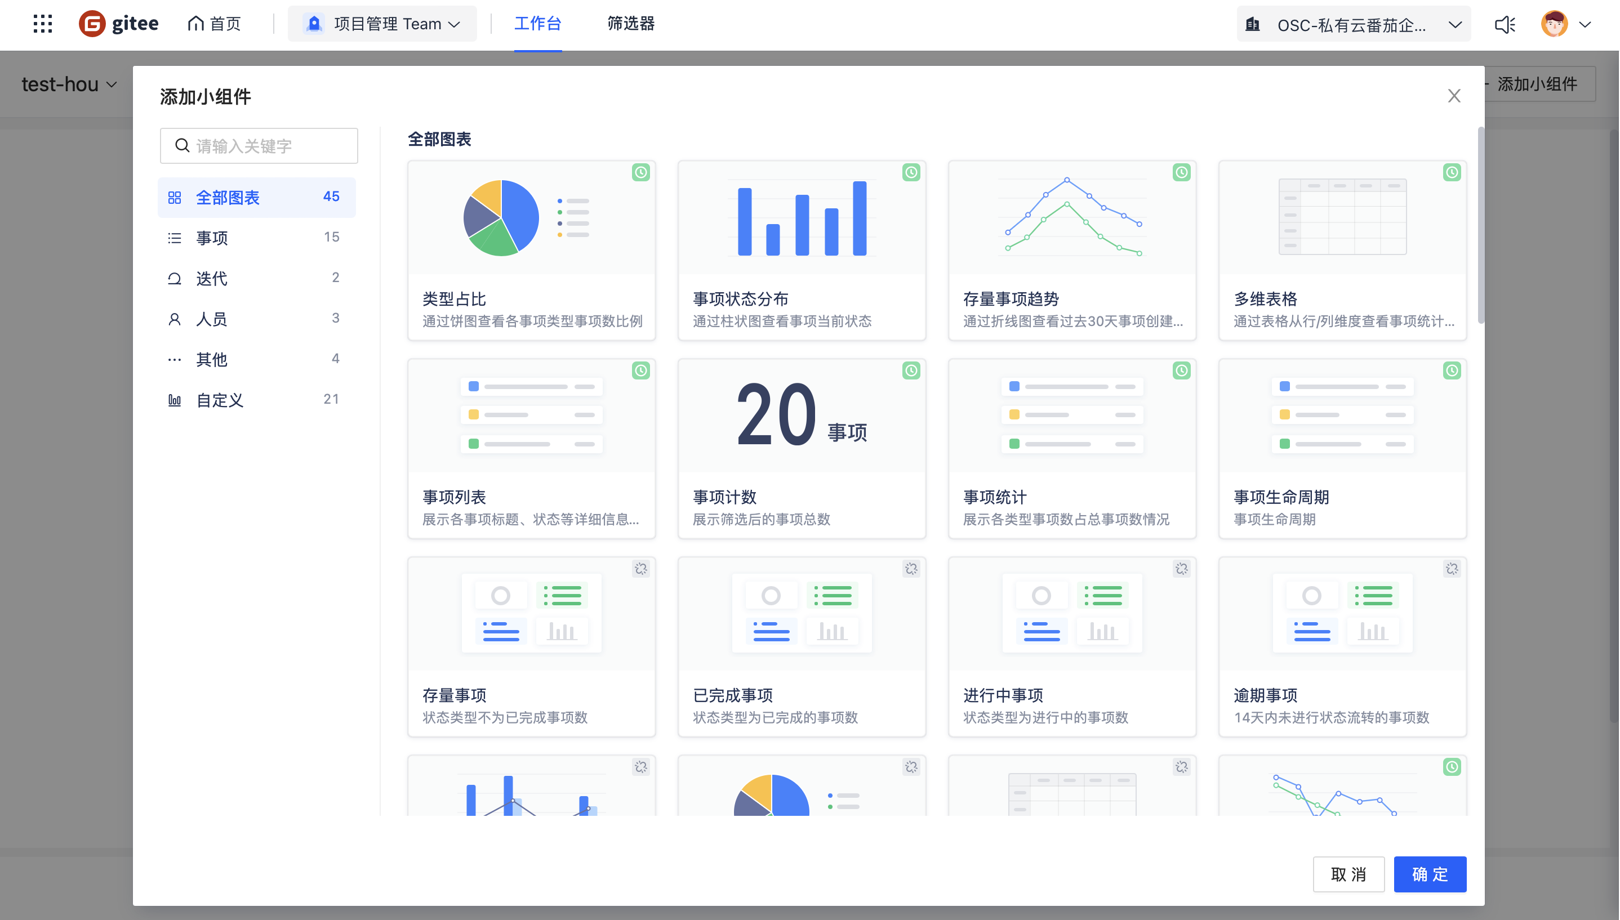Click the 确定 confirm button

(x=1429, y=874)
